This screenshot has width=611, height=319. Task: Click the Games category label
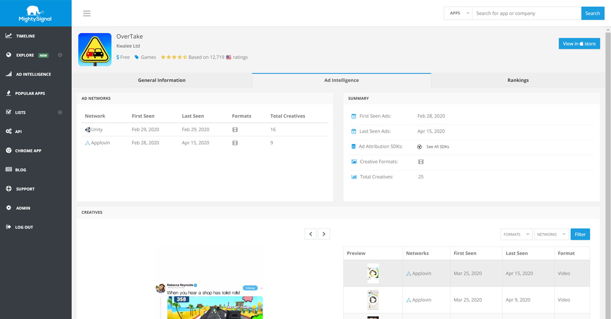click(x=149, y=57)
